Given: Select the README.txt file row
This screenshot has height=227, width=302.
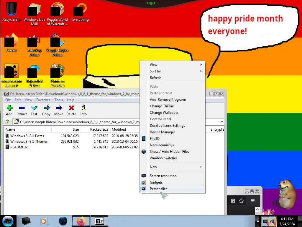Looking at the screenshot, I should [72, 147].
